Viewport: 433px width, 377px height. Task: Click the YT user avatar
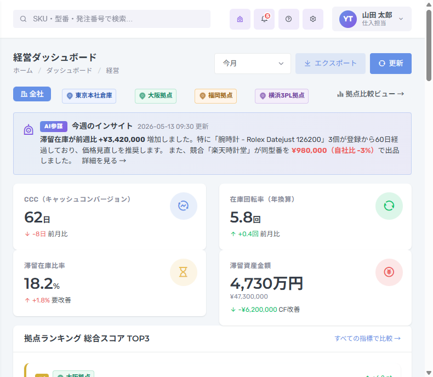(x=348, y=19)
